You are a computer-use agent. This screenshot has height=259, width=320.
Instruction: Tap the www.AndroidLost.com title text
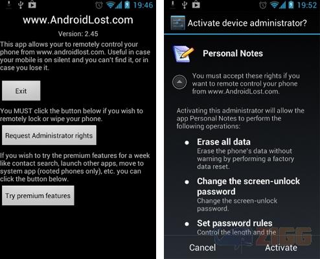pos(78,20)
